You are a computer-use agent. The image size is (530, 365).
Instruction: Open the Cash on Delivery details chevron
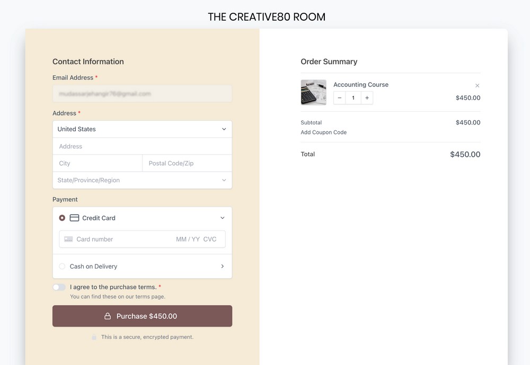223,266
